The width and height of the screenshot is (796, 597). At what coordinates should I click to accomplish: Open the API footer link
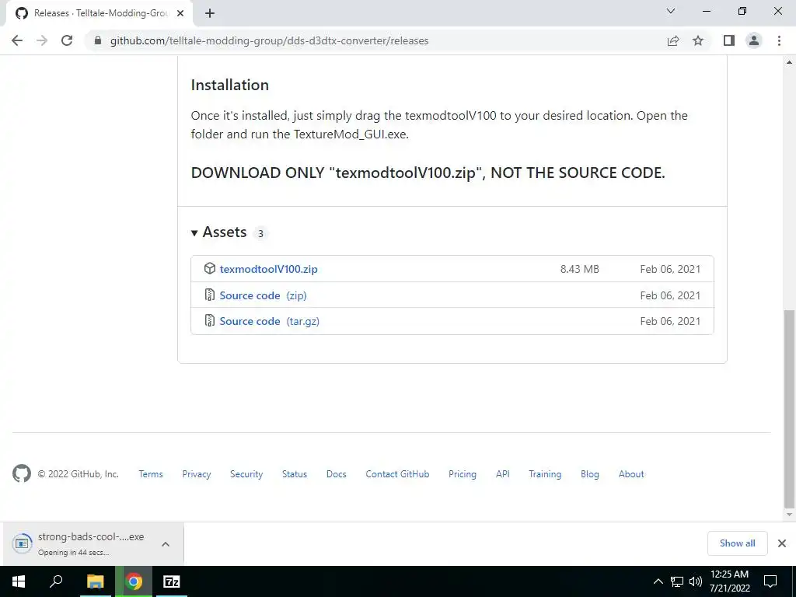(x=503, y=474)
